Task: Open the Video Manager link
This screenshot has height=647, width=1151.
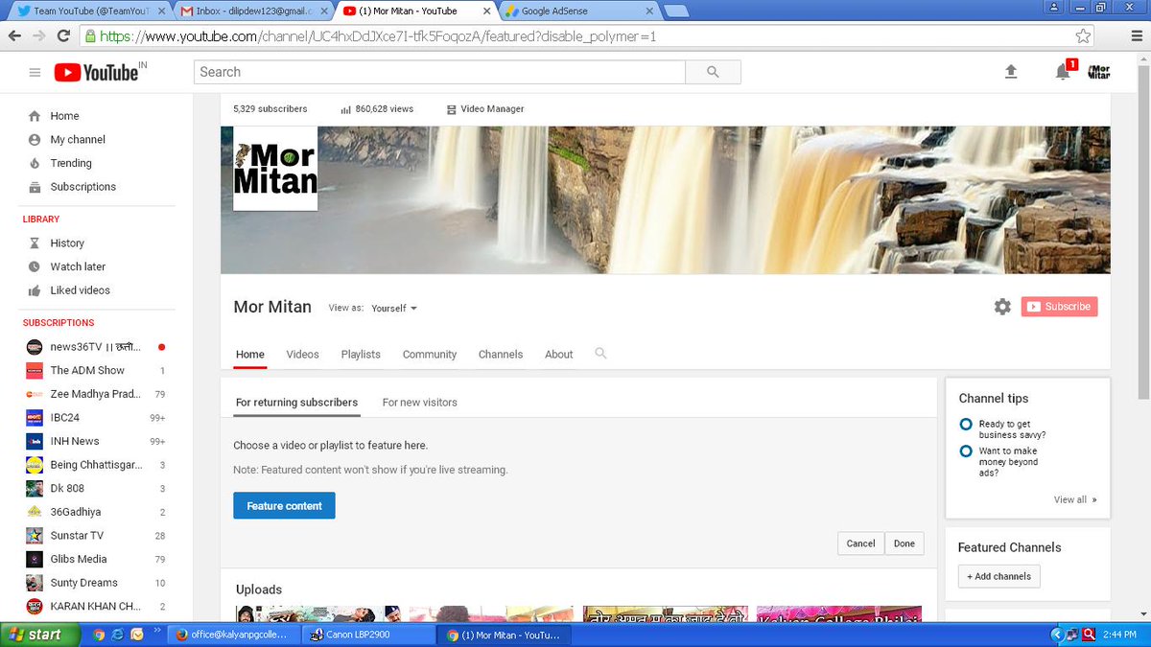Action: point(485,109)
